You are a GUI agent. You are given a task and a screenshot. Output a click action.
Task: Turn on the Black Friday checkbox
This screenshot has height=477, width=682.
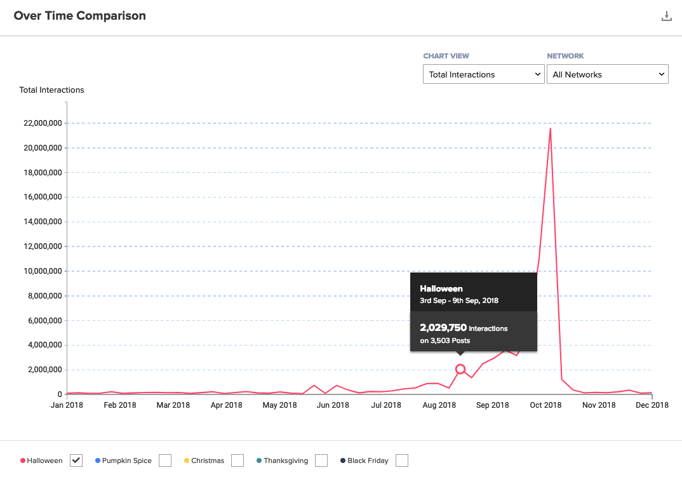coord(402,460)
